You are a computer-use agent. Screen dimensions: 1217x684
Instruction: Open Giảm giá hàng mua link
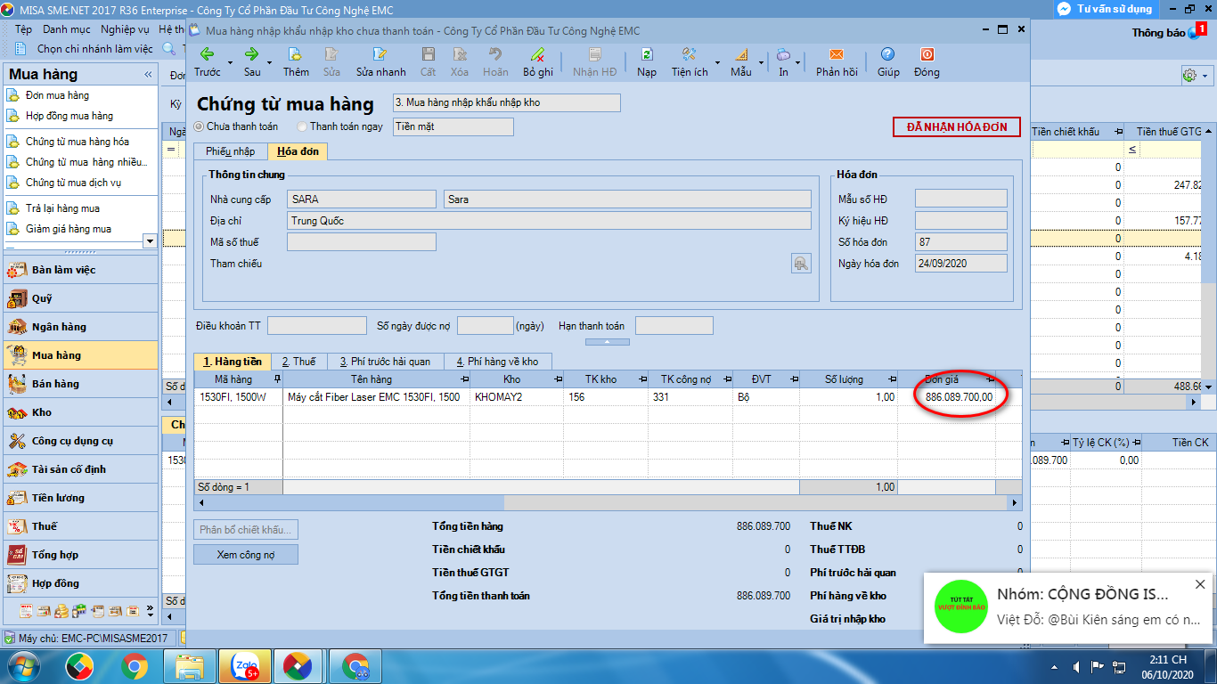pos(69,229)
